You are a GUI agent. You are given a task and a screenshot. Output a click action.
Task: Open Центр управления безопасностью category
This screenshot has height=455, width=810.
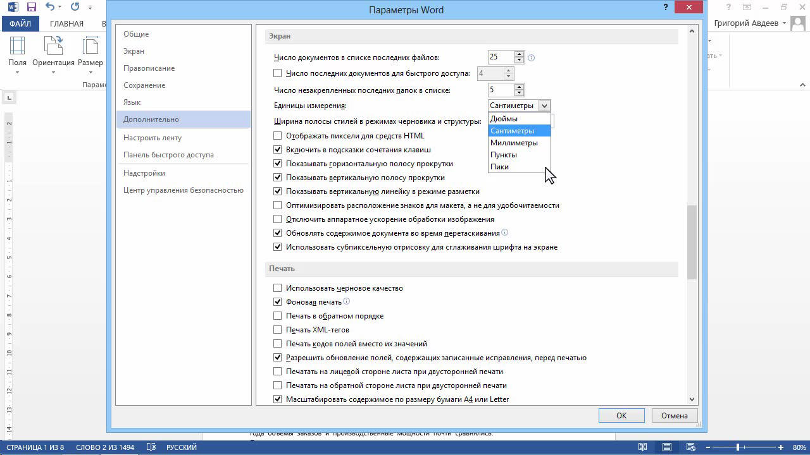[184, 190]
